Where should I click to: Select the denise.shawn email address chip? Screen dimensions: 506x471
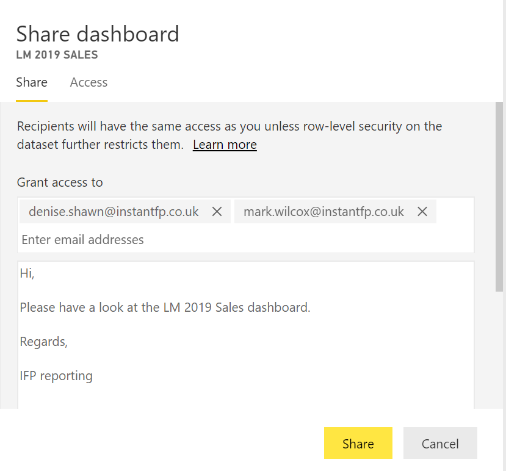[x=114, y=212]
